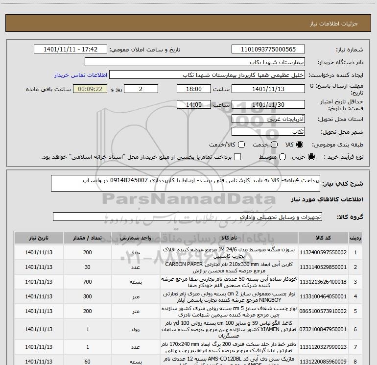Click the NINGBOY tape item name

[229, 297]
